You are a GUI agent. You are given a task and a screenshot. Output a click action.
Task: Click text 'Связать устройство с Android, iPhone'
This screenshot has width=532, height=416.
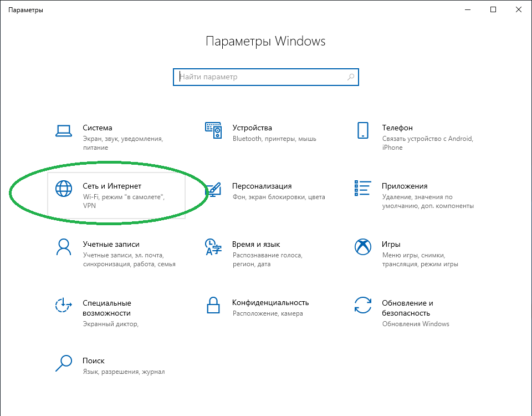pyautogui.click(x=427, y=143)
